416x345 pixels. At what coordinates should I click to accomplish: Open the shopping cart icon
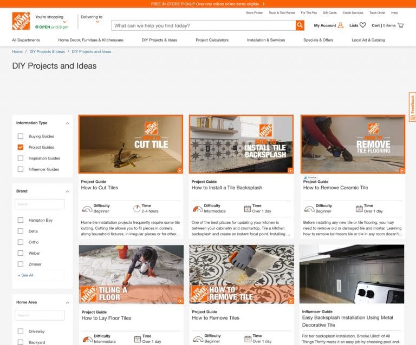[401, 25]
